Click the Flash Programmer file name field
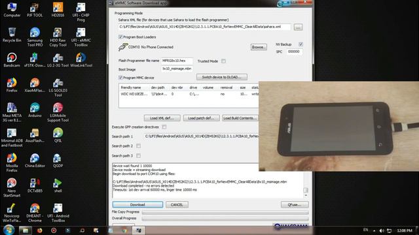 pos(177,61)
